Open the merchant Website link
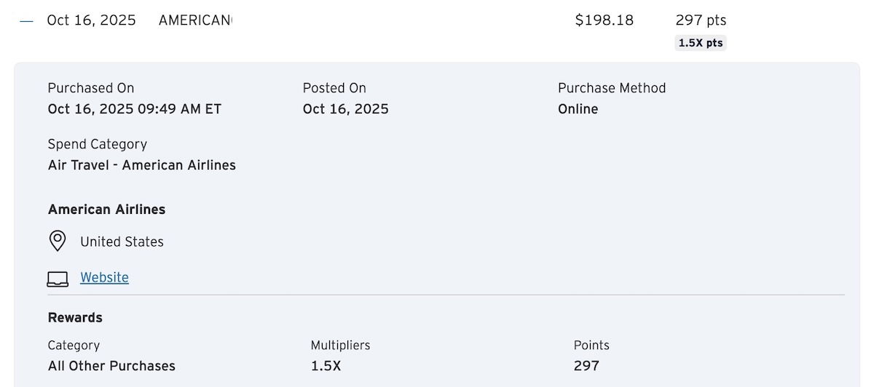This screenshot has height=387, width=874. click(104, 277)
